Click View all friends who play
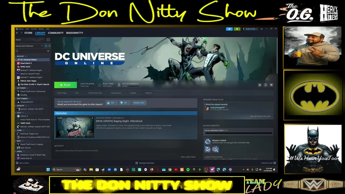 [x=260, y=116]
